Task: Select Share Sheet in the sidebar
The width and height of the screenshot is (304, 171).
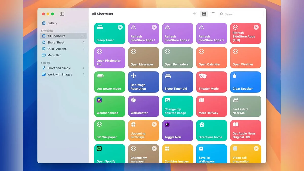Action: pyautogui.click(x=56, y=42)
